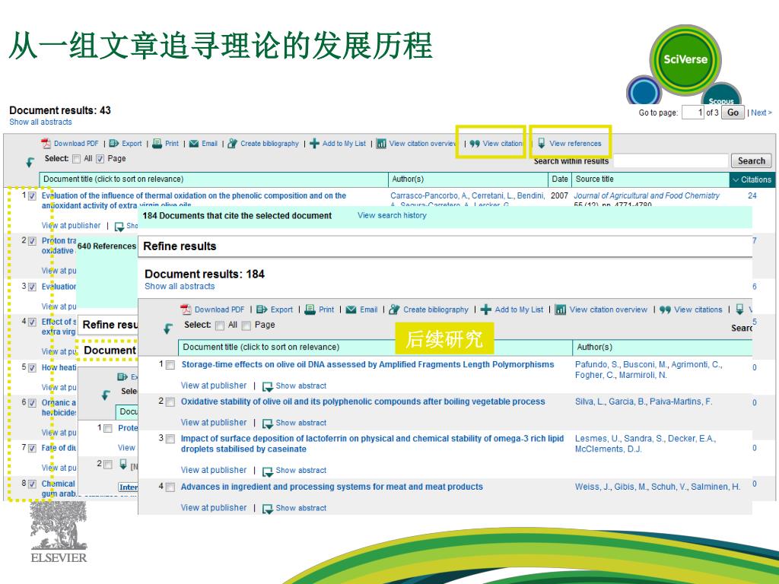Focus the Search within results text field

coord(671,161)
